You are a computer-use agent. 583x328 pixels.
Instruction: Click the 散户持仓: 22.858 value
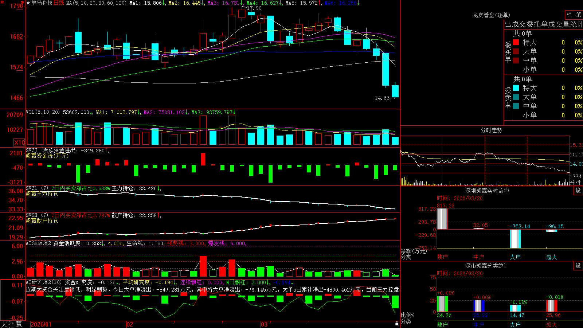coord(136,215)
